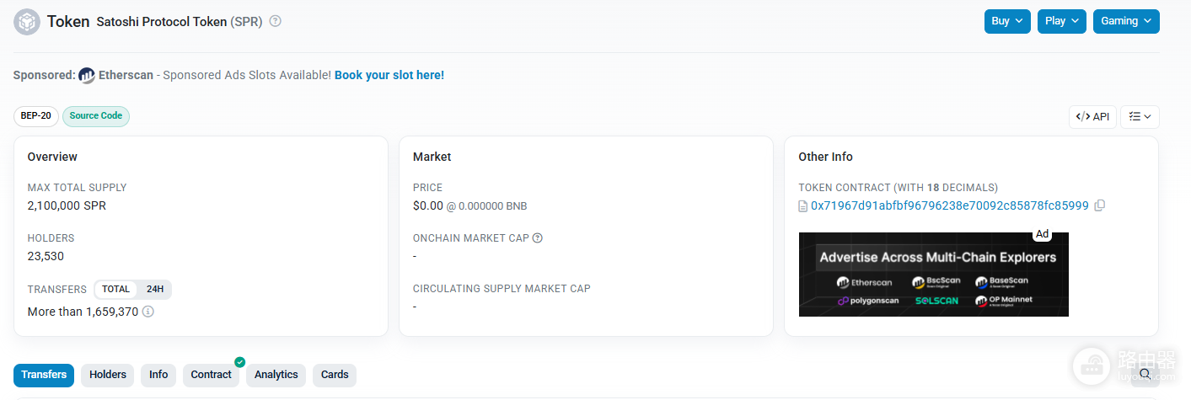Screen dimensions: 1191x400
Task: Select the TOTAL transfers toggle
Action: pyautogui.click(x=116, y=289)
